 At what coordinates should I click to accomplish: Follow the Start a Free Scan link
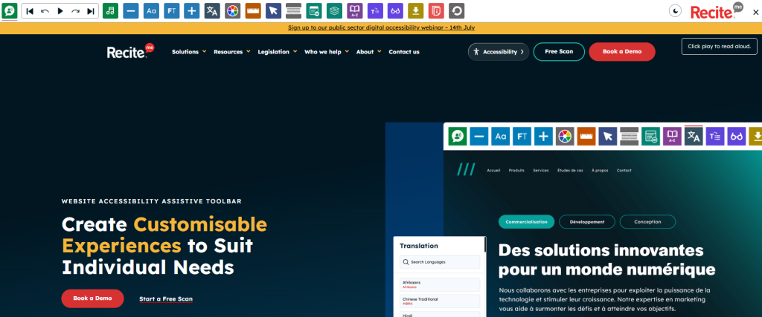click(x=166, y=299)
